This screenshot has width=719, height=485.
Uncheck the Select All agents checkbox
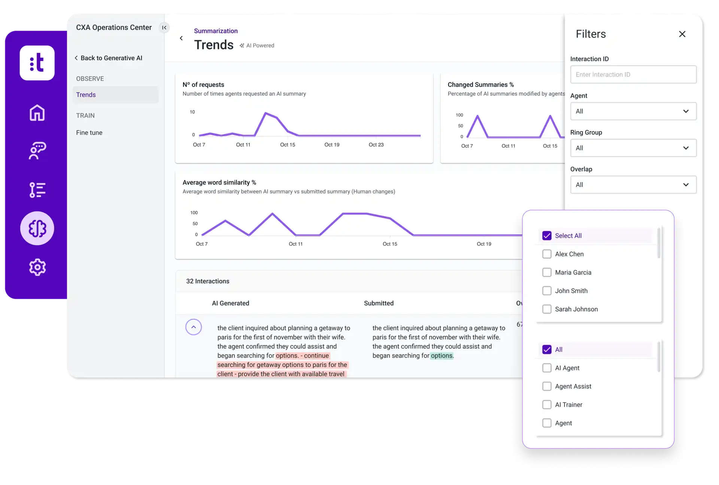click(547, 235)
